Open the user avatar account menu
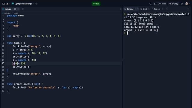192x108 pixels. coord(187,4)
